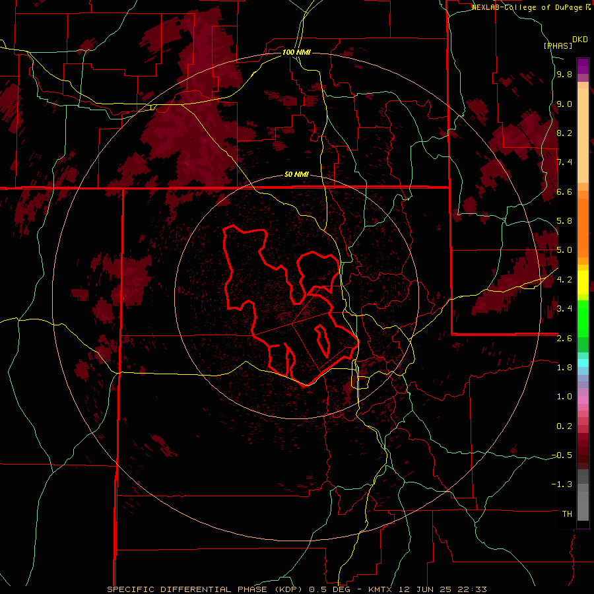Click the 50 NMI range ring label
This screenshot has width=594, height=594.
click(x=296, y=175)
